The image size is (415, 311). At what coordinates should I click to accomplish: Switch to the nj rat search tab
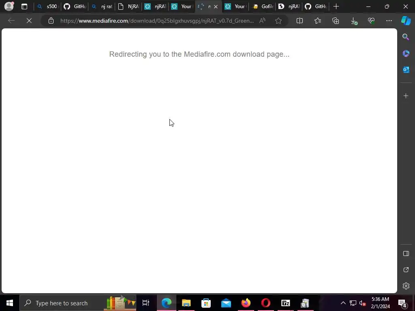(102, 6)
